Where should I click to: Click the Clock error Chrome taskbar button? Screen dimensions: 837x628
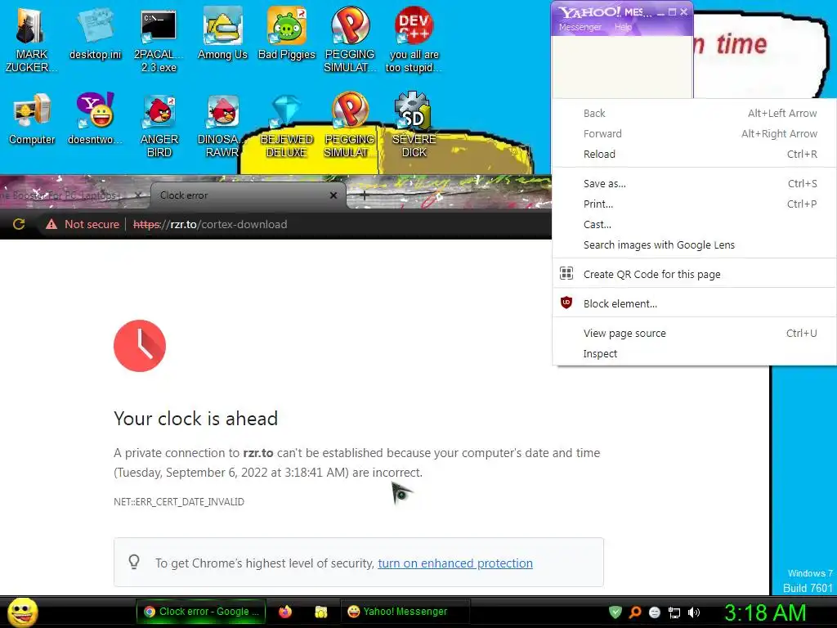pyautogui.click(x=201, y=612)
